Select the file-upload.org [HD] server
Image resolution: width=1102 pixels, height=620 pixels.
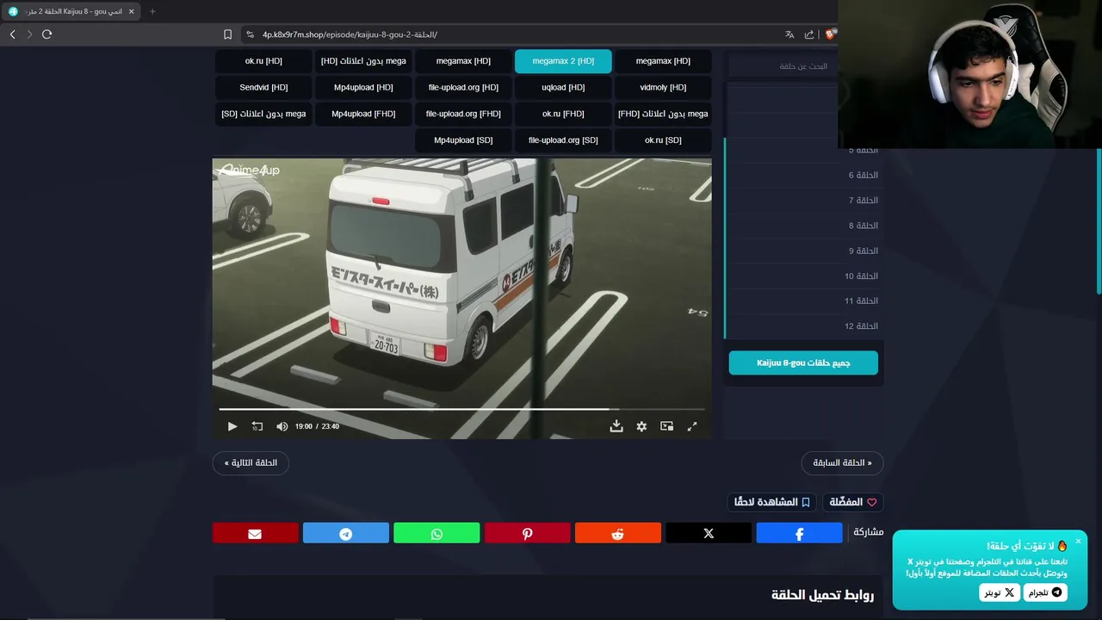tap(463, 88)
